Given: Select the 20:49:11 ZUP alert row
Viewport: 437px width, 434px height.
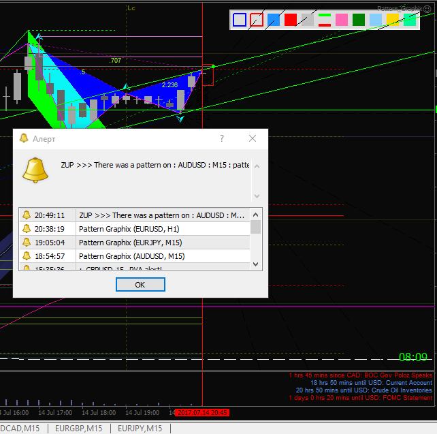Looking at the screenshot, I should click(135, 215).
